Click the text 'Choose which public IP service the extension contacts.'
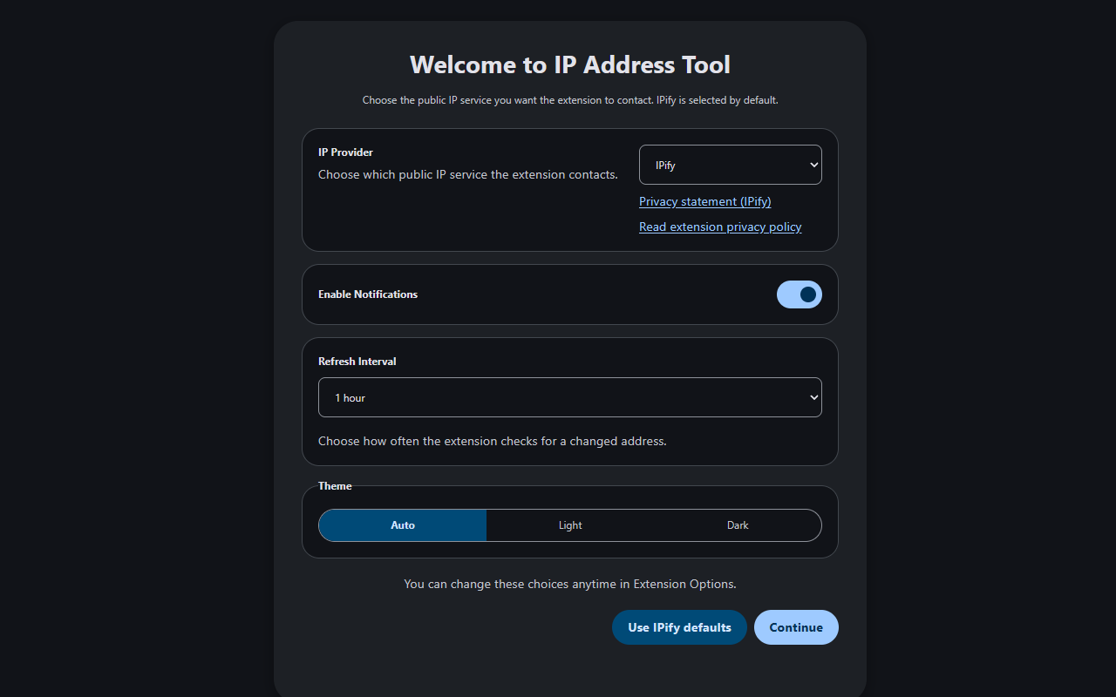1116x697 pixels. [x=468, y=174]
